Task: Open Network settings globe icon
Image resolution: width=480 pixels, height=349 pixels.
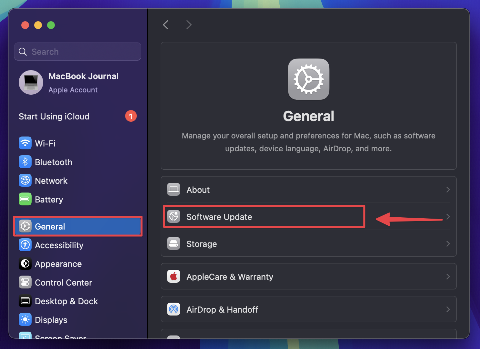Action: 25,181
